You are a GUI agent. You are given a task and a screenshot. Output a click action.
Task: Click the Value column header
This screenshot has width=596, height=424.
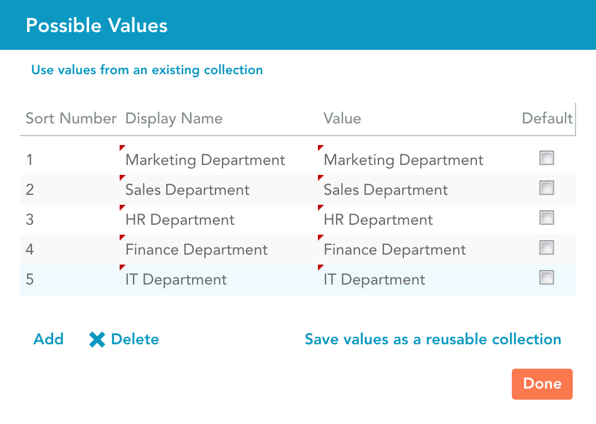coord(342,118)
